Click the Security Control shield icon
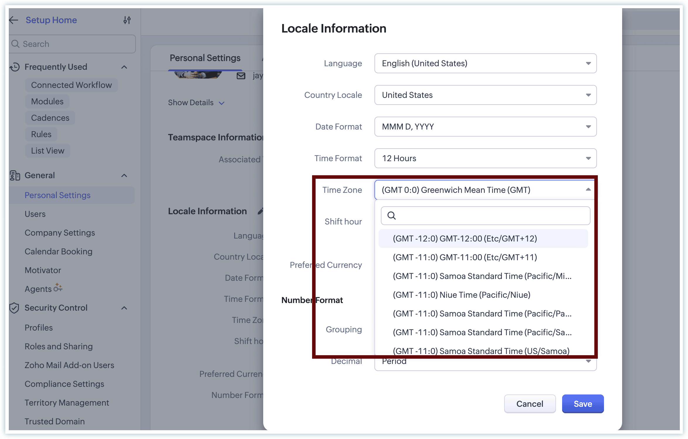 coord(14,308)
